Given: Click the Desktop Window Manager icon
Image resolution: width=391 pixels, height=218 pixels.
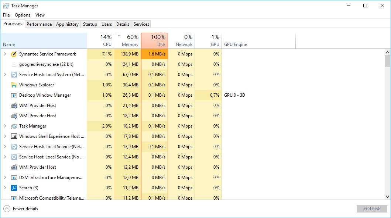Looking at the screenshot, I should [14, 95].
